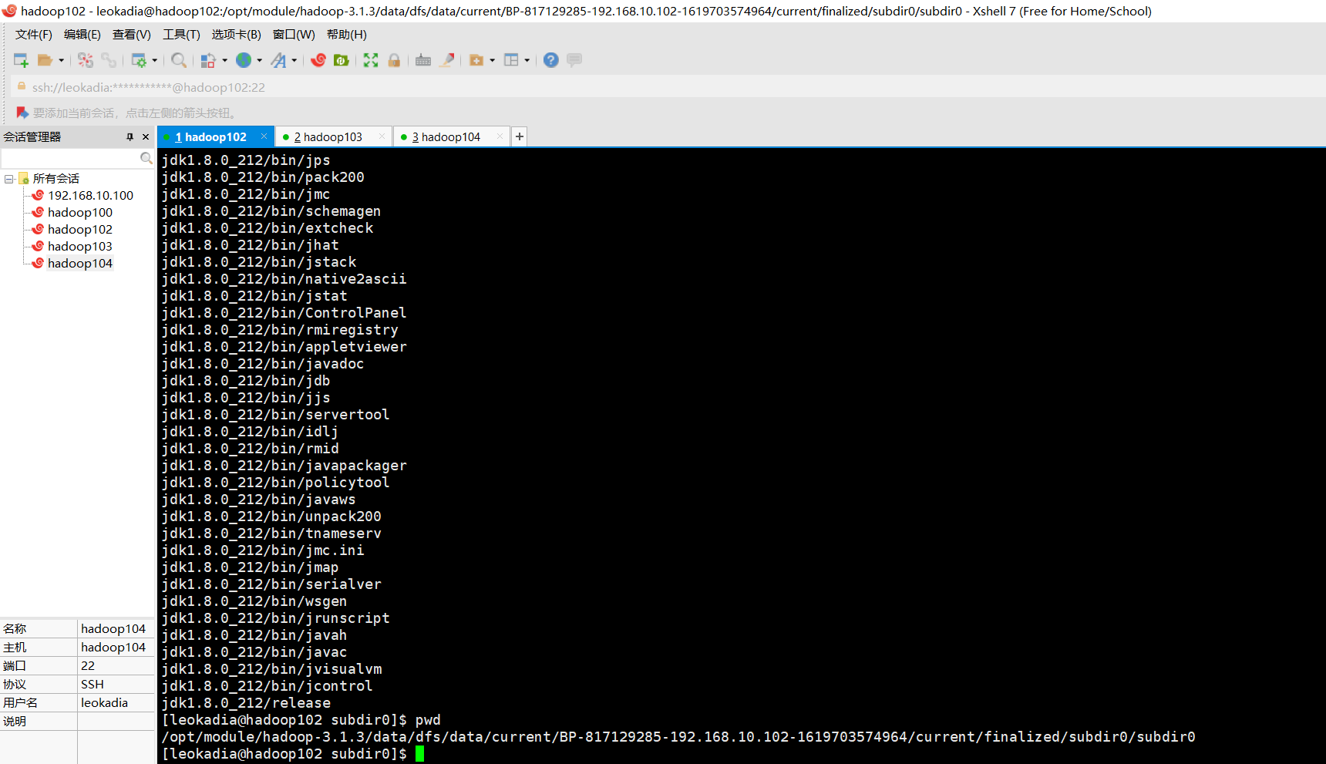
Task: Pin the session manager panel
Action: click(130, 136)
